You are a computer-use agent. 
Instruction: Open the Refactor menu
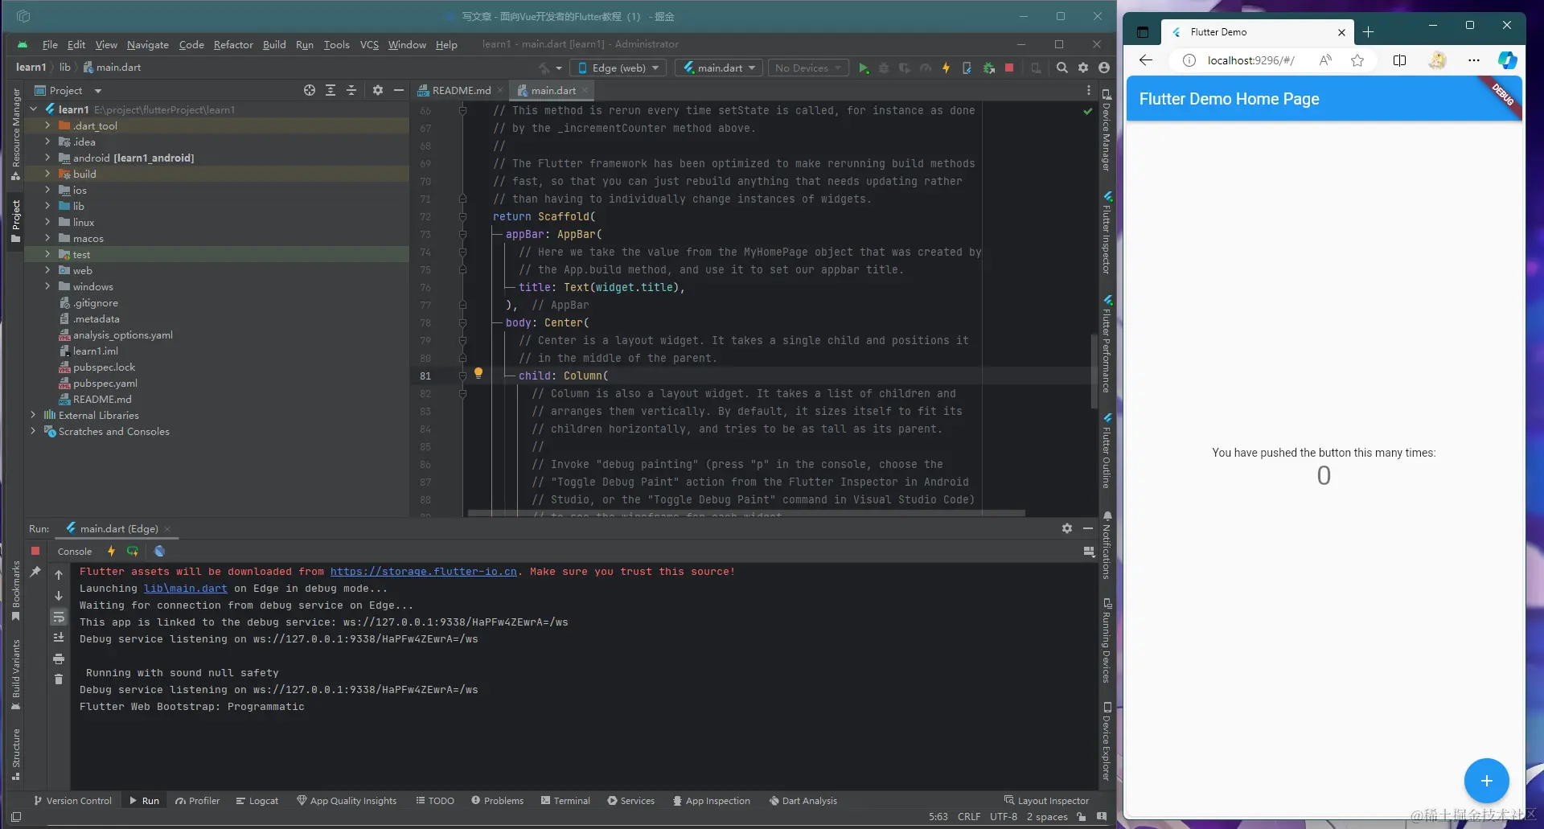(233, 45)
